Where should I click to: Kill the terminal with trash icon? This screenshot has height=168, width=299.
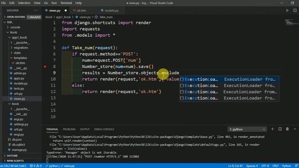pyautogui.click(x=287, y=129)
